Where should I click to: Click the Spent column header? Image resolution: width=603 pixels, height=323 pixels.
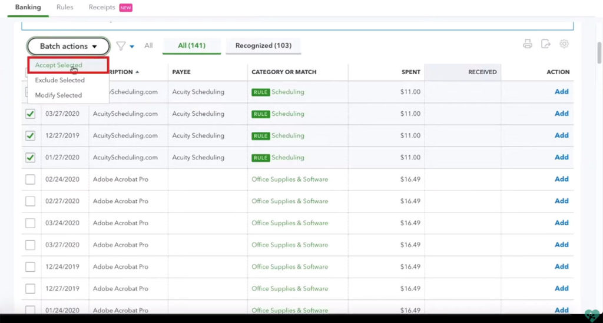pos(410,72)
